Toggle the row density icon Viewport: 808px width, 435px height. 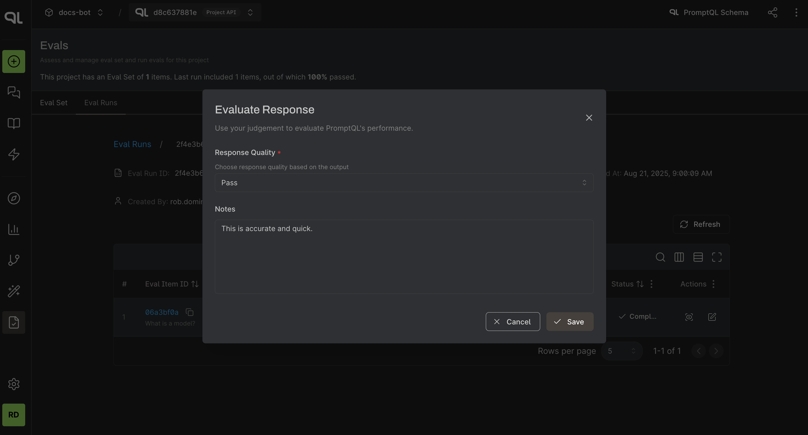[698, 257]
